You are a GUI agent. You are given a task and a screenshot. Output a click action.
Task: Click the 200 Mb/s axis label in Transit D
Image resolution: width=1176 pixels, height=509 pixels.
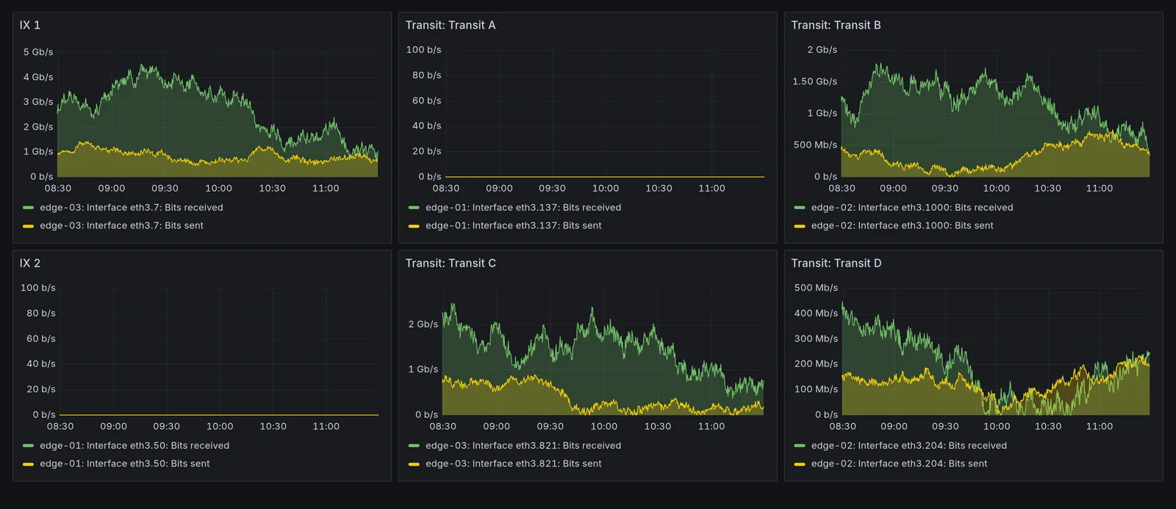point(816,364)
